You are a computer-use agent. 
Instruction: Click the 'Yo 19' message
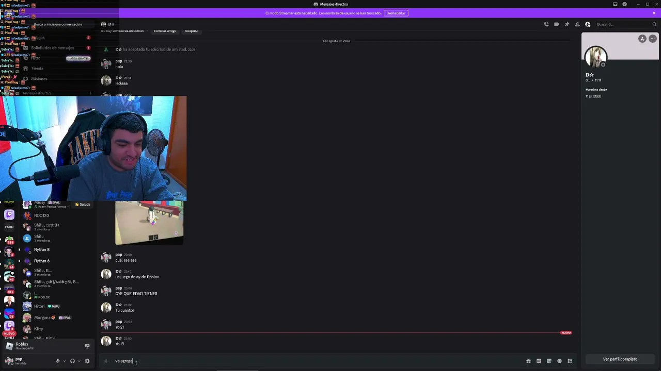click(x=119, y=344)
